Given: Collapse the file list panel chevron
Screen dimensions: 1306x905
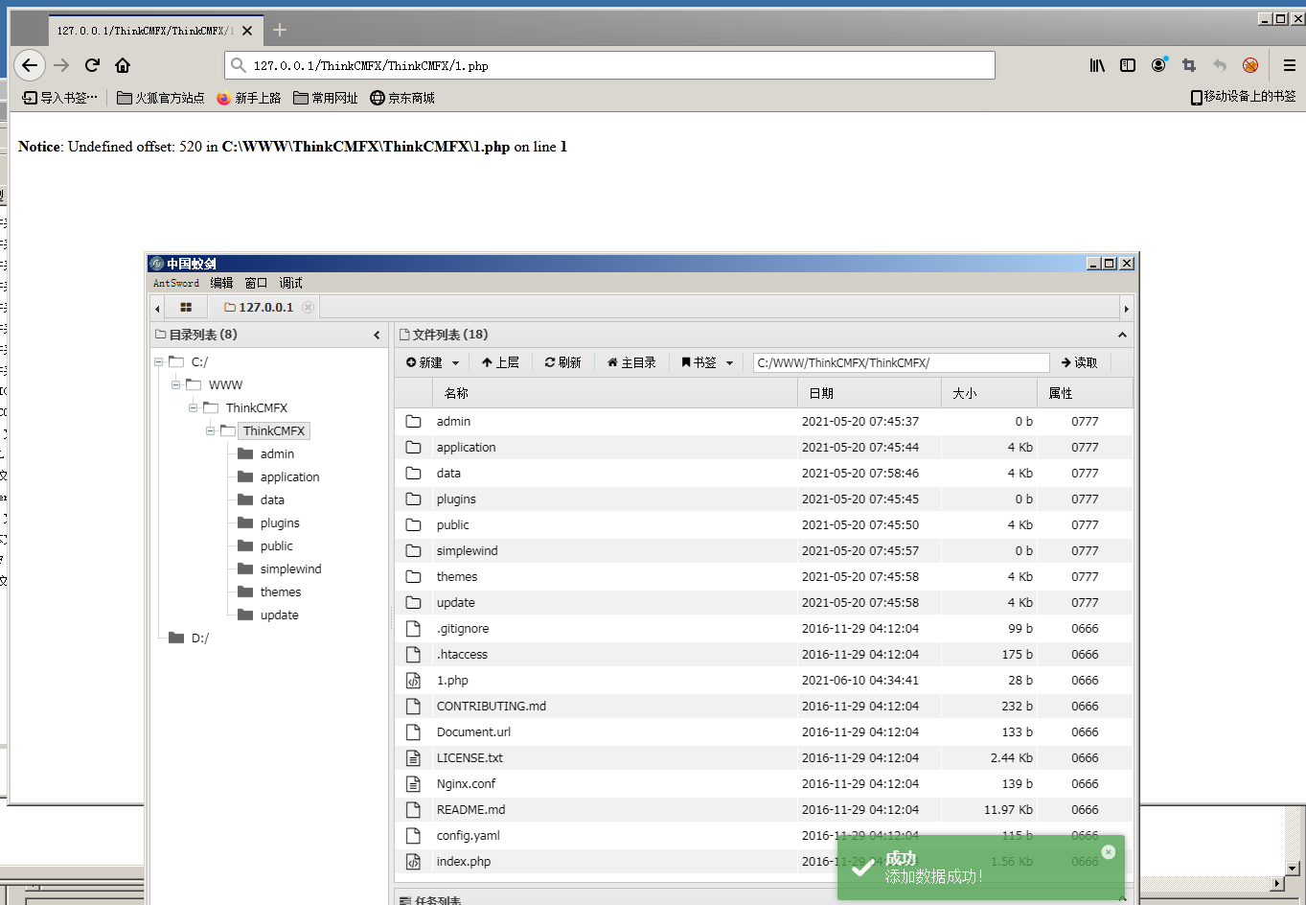Looking at the screenshot, I should (x=1122, y=335).
